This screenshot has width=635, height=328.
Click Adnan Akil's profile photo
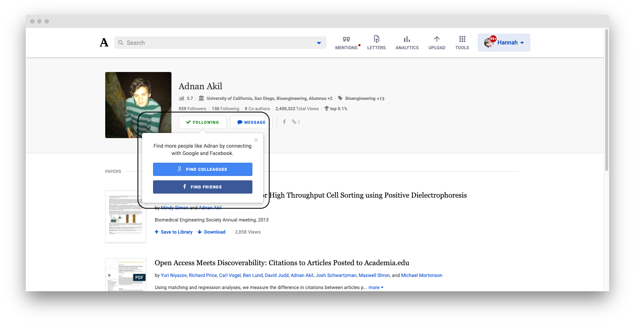pos(138,105)
